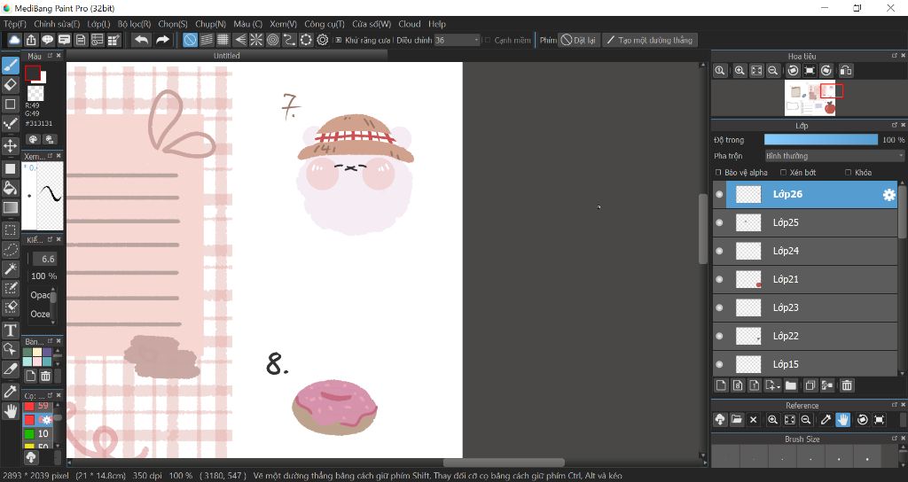Duplicate the current layer
Screen dimensions: 908x482
(x=810, y=385)
